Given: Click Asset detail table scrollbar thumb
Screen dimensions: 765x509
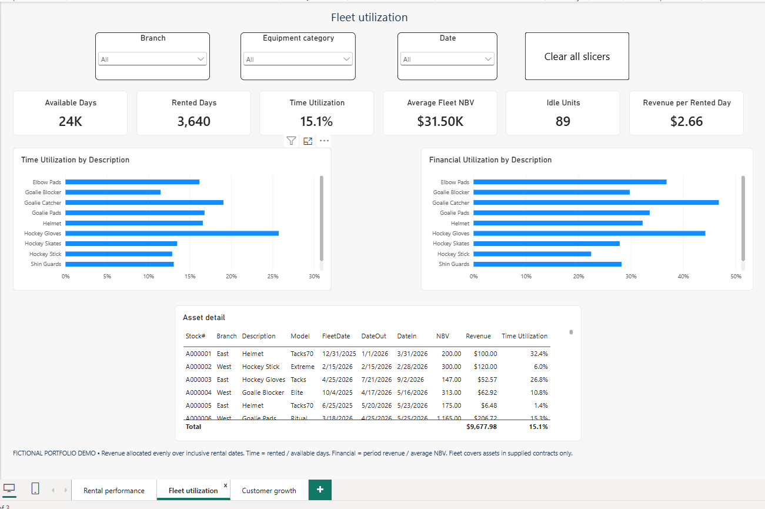Looking at the screenshot, I should coord(571,332).
